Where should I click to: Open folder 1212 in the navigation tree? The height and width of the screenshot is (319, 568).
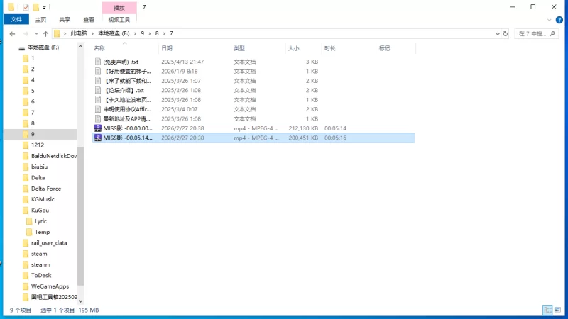[38, 145]
